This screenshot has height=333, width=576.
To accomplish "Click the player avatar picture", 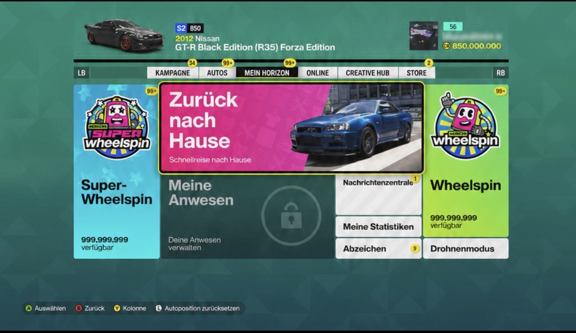I will 424,36.
